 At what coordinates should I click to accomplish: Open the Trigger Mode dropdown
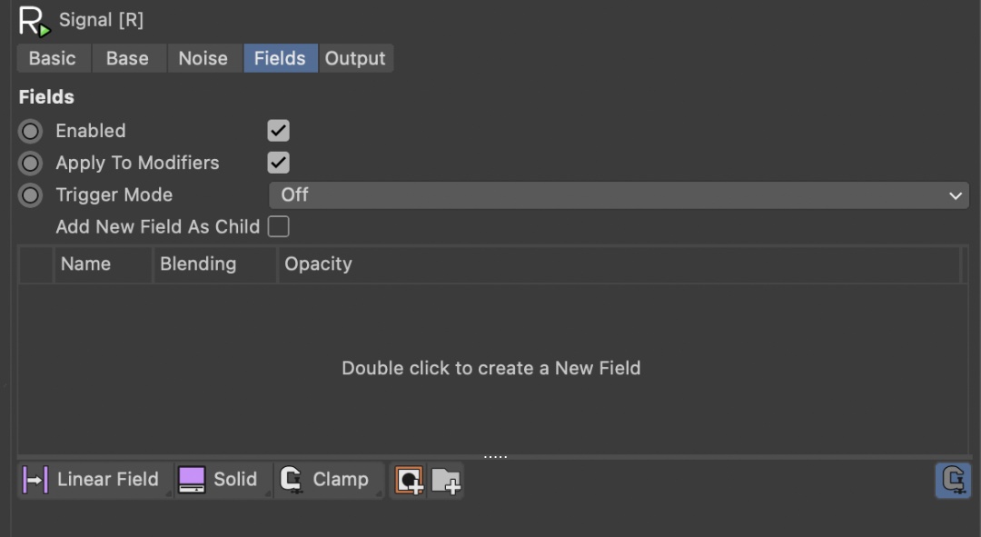[x=619, y=194]
